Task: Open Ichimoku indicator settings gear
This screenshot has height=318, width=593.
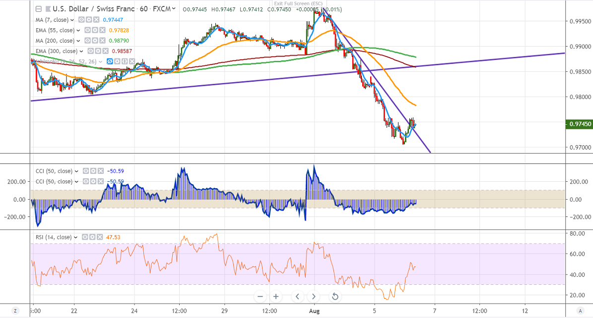Action: tap(117, 61)
